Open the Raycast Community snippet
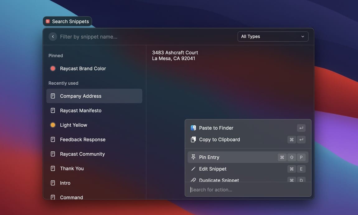The width and height of the screenshot is (358, 215). pos(82,154)
